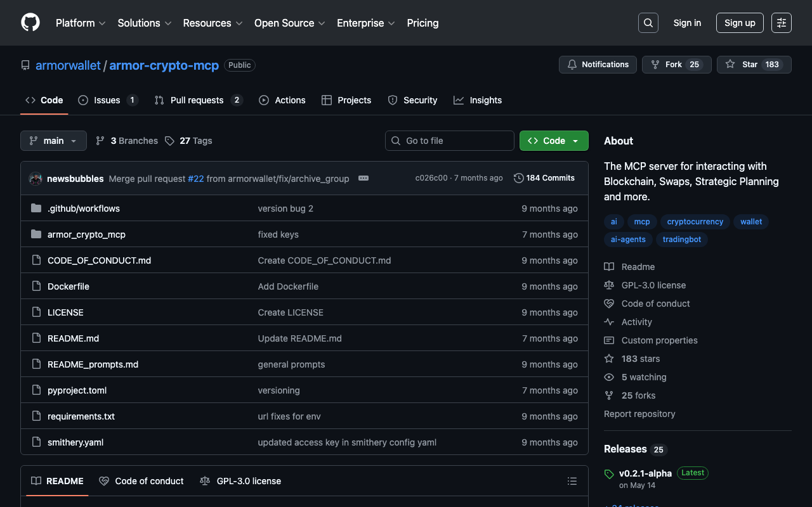Click the appearance settings icon in header

pos(781,23)
